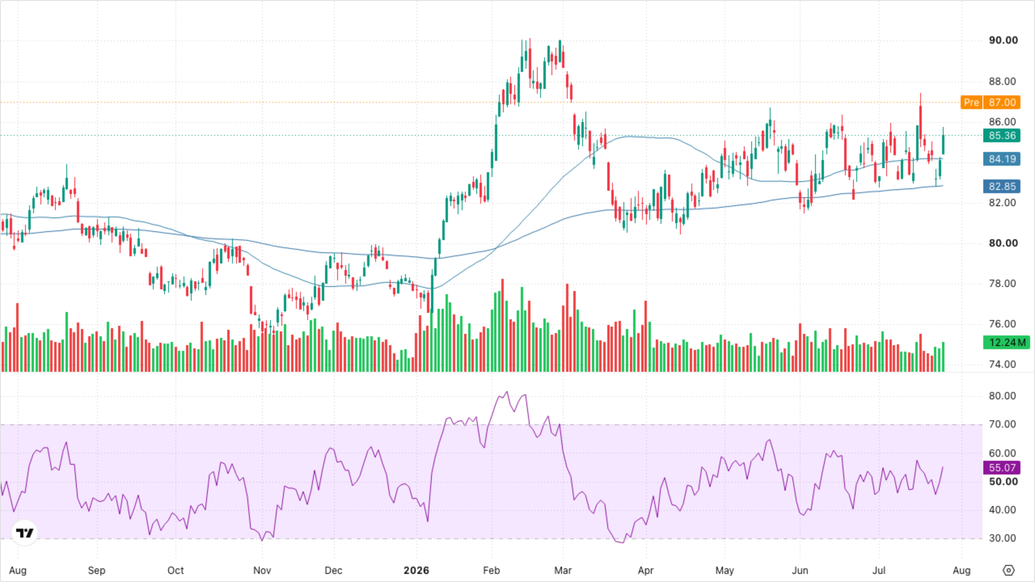Screen dimensions: 1035x582
Task: Select the 2026 year marker on time axis
Action: (416, 570)
